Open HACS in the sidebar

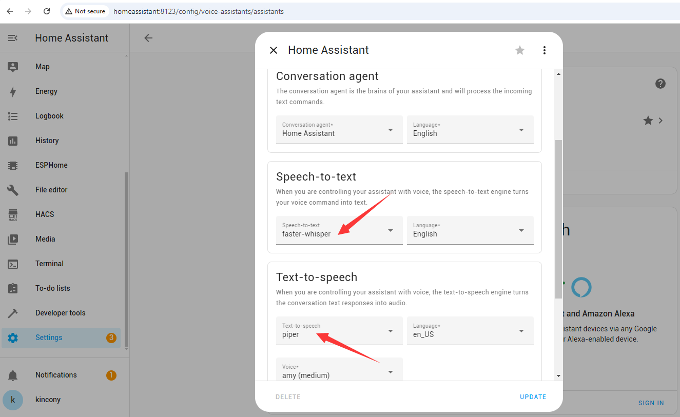[61, 214]
